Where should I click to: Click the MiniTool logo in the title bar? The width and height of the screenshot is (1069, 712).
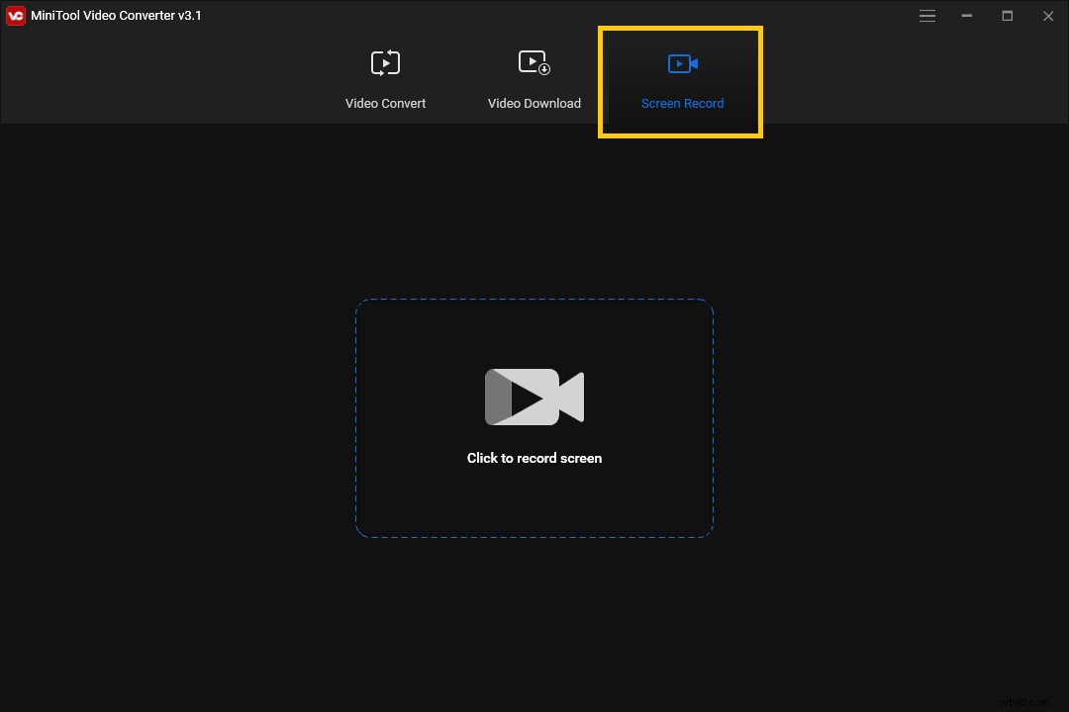15,15
